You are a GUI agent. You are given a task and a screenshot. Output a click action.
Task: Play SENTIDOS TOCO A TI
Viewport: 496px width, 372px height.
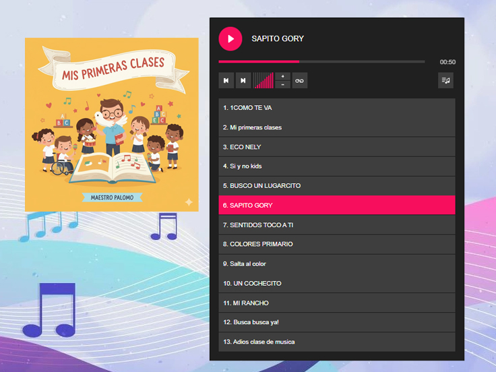pos(337,224)
